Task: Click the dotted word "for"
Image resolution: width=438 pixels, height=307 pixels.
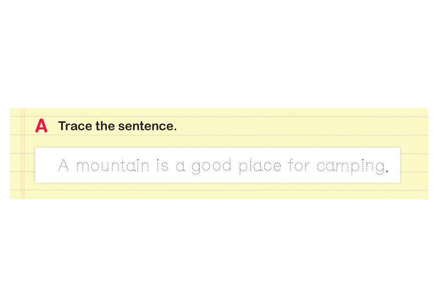Action: (x=299, y=165)
